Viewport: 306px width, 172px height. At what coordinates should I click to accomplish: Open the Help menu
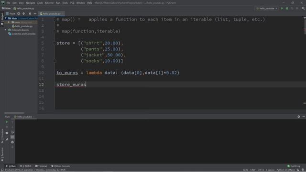(x=89, y=3)
